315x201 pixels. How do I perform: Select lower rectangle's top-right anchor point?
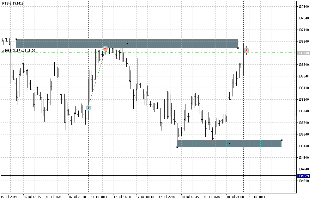point(281,140)
